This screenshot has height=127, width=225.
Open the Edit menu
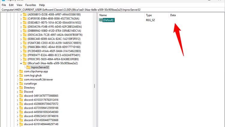[x=11, y=5]
